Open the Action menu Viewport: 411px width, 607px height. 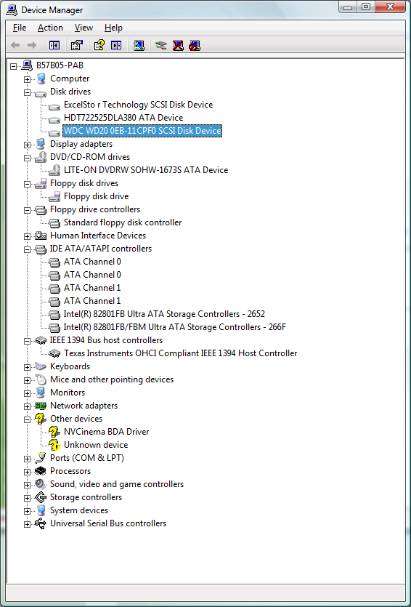pyautogui.click(x=50, y=28)
